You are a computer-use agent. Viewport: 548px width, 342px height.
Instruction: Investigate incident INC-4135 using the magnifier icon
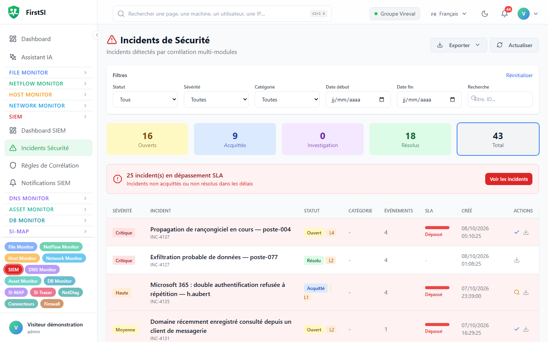click(x=517, y=292)
